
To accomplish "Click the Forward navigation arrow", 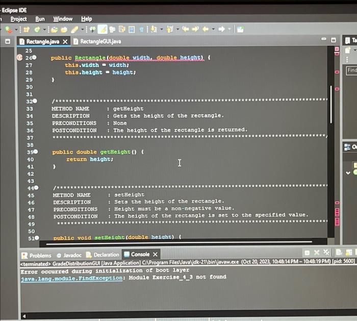I will [x=221, y=29].
